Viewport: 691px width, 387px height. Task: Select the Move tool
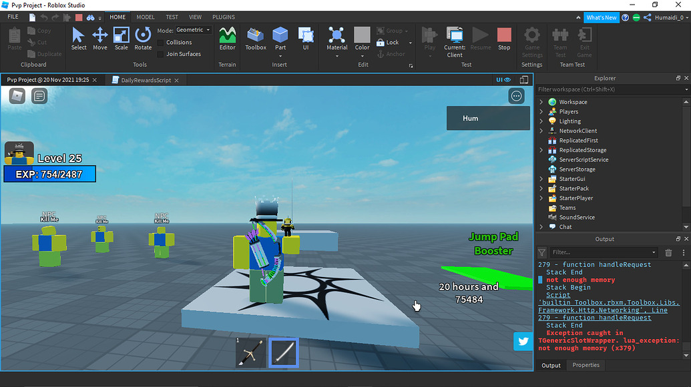point(99,38)
